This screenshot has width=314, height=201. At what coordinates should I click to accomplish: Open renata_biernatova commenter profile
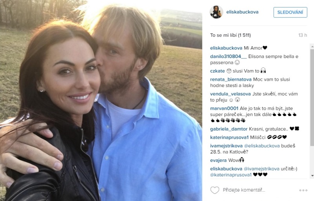coord(231,80)
